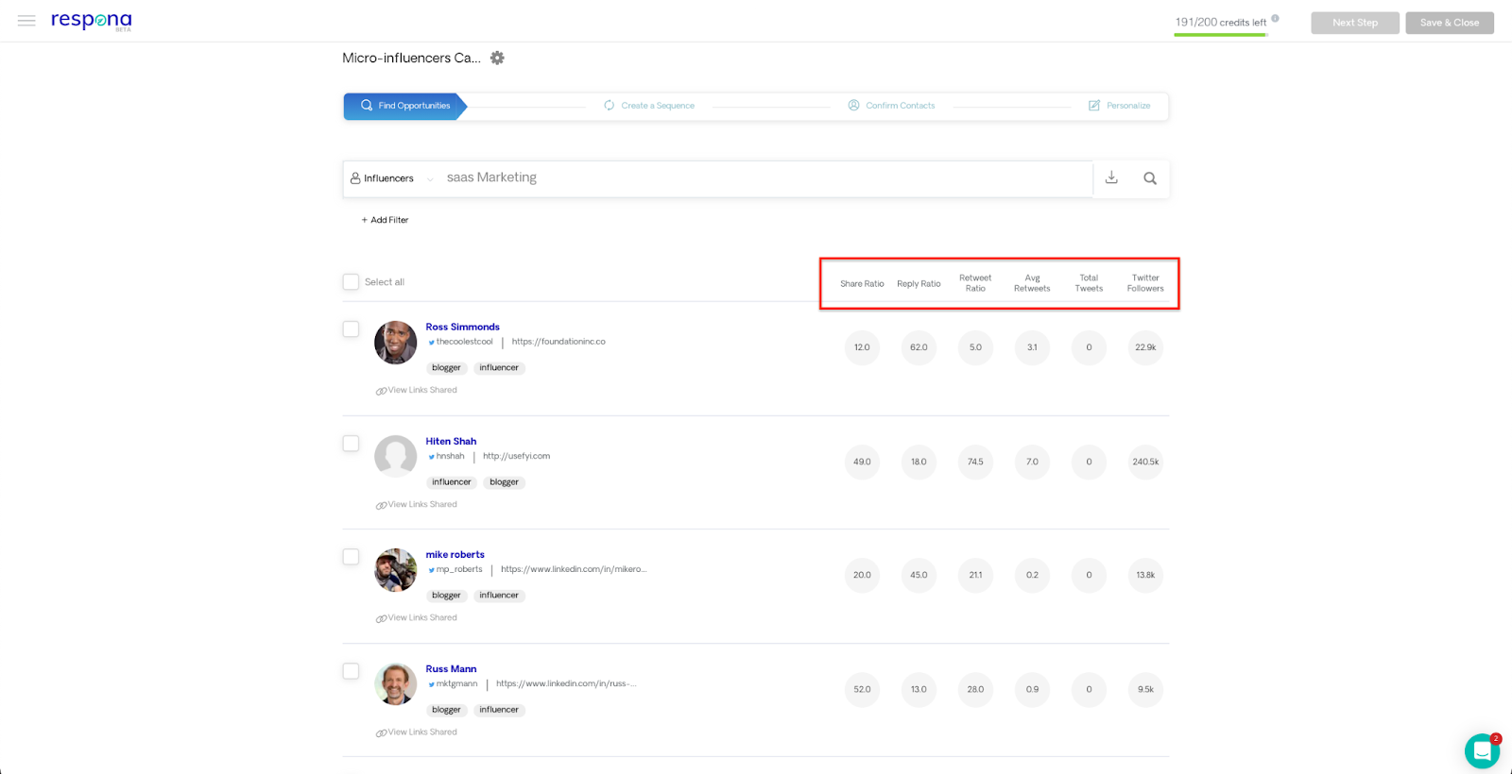Click Russ Mann's 9.5k followers value
1512x774 pixels.
(1145, 689)
